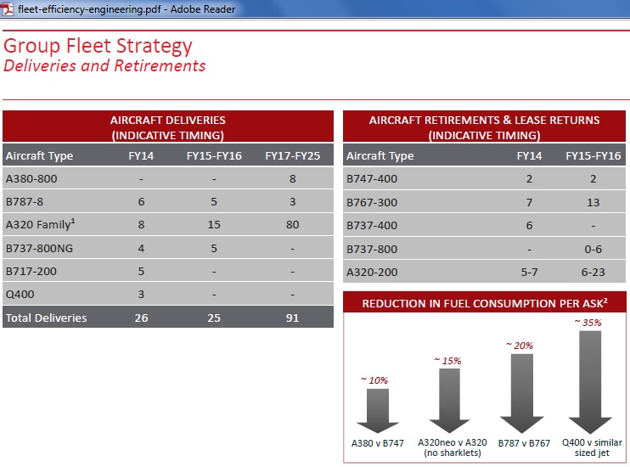The width and height of the screenshot is (630, 467).
Task: Click the ~10% chart label
Action: (374, 380)
